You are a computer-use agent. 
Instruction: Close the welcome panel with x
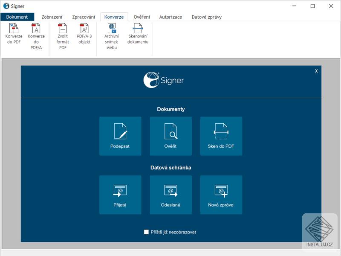(x=316, y=71)
